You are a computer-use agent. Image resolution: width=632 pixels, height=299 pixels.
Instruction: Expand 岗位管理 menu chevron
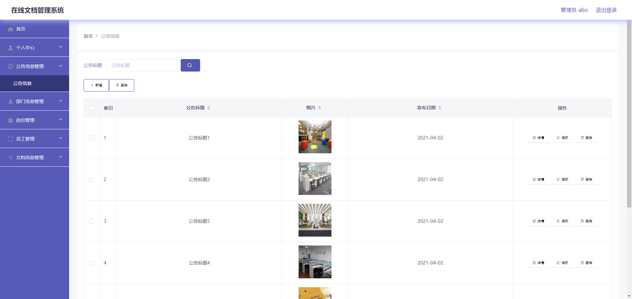tap(61, 119)
